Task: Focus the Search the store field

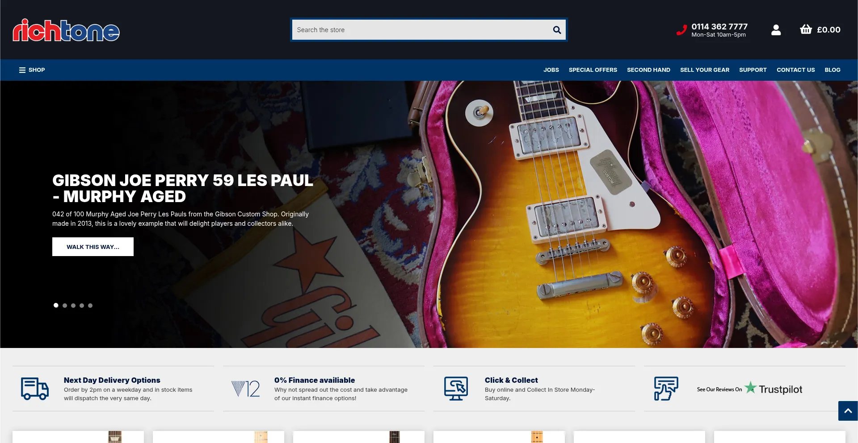Action: click(422, 30)
